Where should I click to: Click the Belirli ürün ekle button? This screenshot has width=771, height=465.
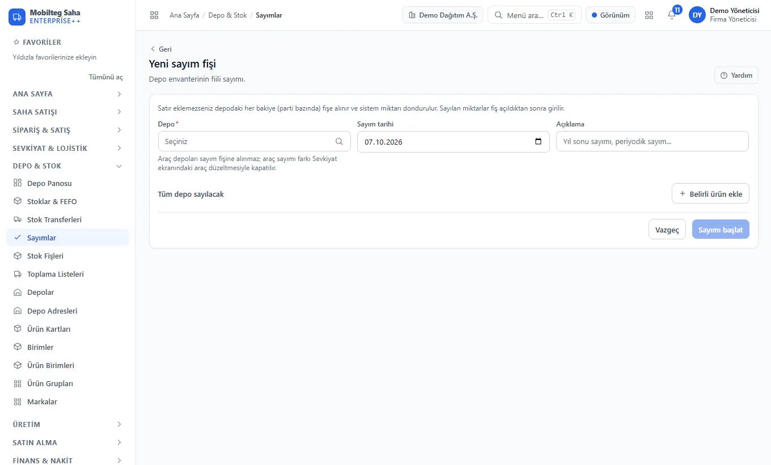710,193
